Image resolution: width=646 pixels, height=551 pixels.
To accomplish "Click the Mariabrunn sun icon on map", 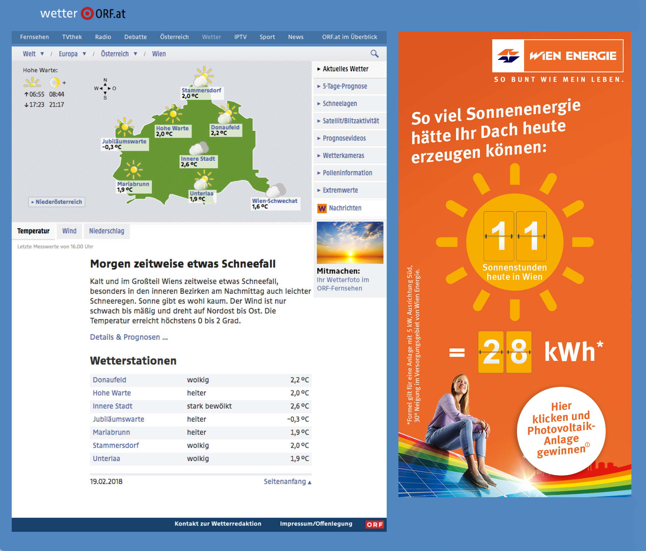I will point(133,169).
